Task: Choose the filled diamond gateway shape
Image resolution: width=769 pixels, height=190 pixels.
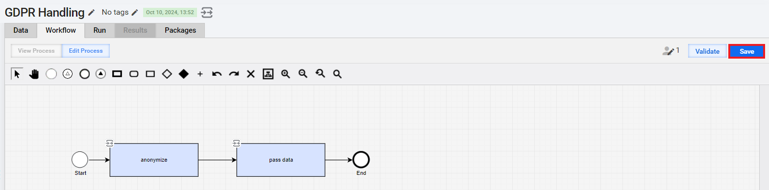Action: 184,74
